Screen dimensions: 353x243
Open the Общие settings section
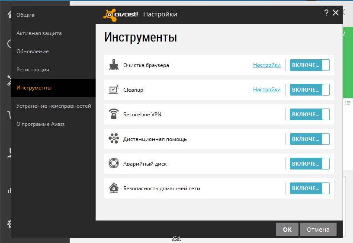[x=53, y=15]
